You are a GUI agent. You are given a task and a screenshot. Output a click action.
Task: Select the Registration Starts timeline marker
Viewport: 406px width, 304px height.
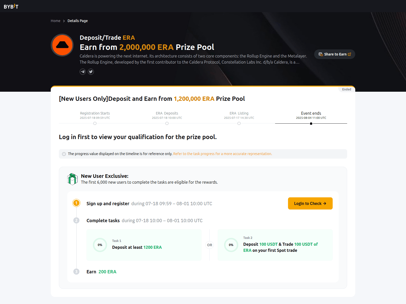coord(95,123)
